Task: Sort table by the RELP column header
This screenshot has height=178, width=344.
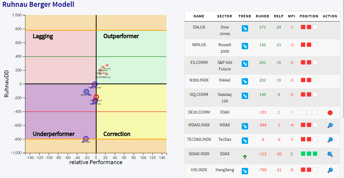Action: click(x=279, y=16)
